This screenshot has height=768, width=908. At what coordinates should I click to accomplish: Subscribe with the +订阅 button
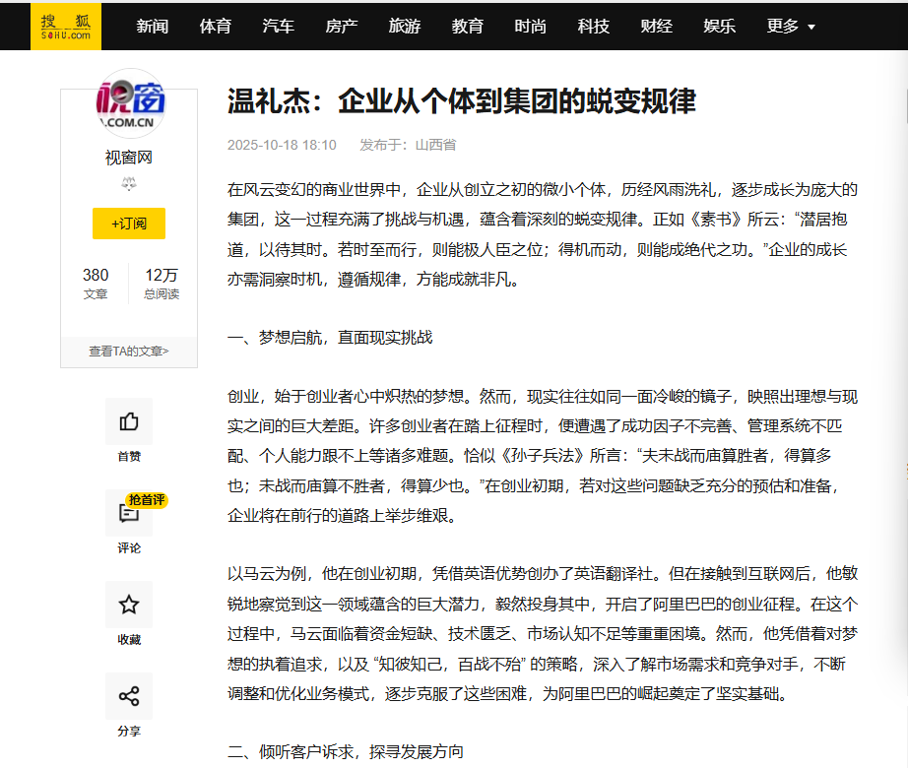coord(129,224)
